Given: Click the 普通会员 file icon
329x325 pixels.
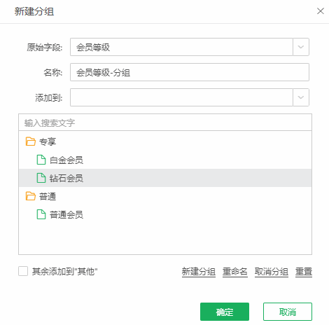Looking at the screenshot, I should click(x=41, y=214).
